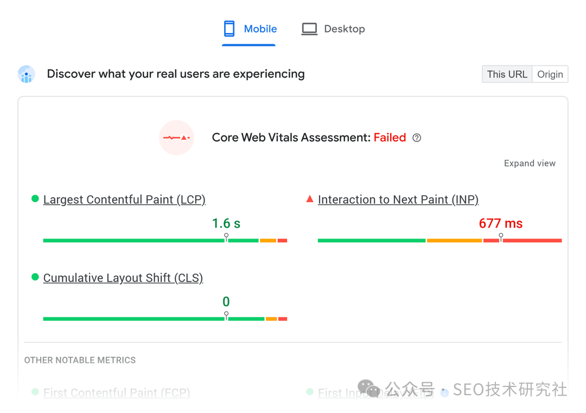Click the INP distribution bar marker
The image size is (586, 413).
501,237
